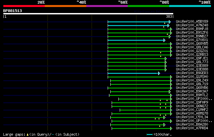Select the UniRef100_Q8L773 label
Image resolution: width=214 pixels, height=137 pixels.
click(x=192, y=62)
